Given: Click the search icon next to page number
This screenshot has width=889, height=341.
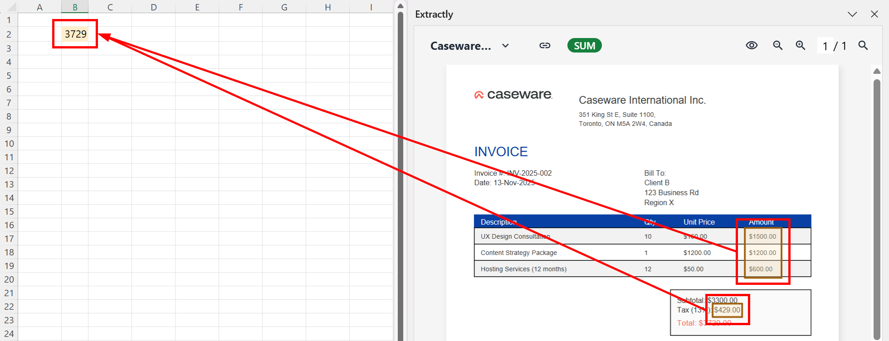Looking at the screenshot, I should tap(863, 46).
